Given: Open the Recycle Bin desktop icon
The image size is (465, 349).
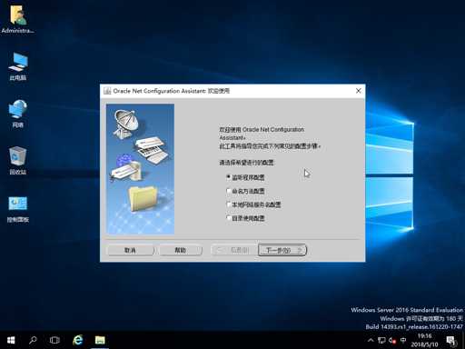Looking at the screenshot, I should click(x=18, y=160).
